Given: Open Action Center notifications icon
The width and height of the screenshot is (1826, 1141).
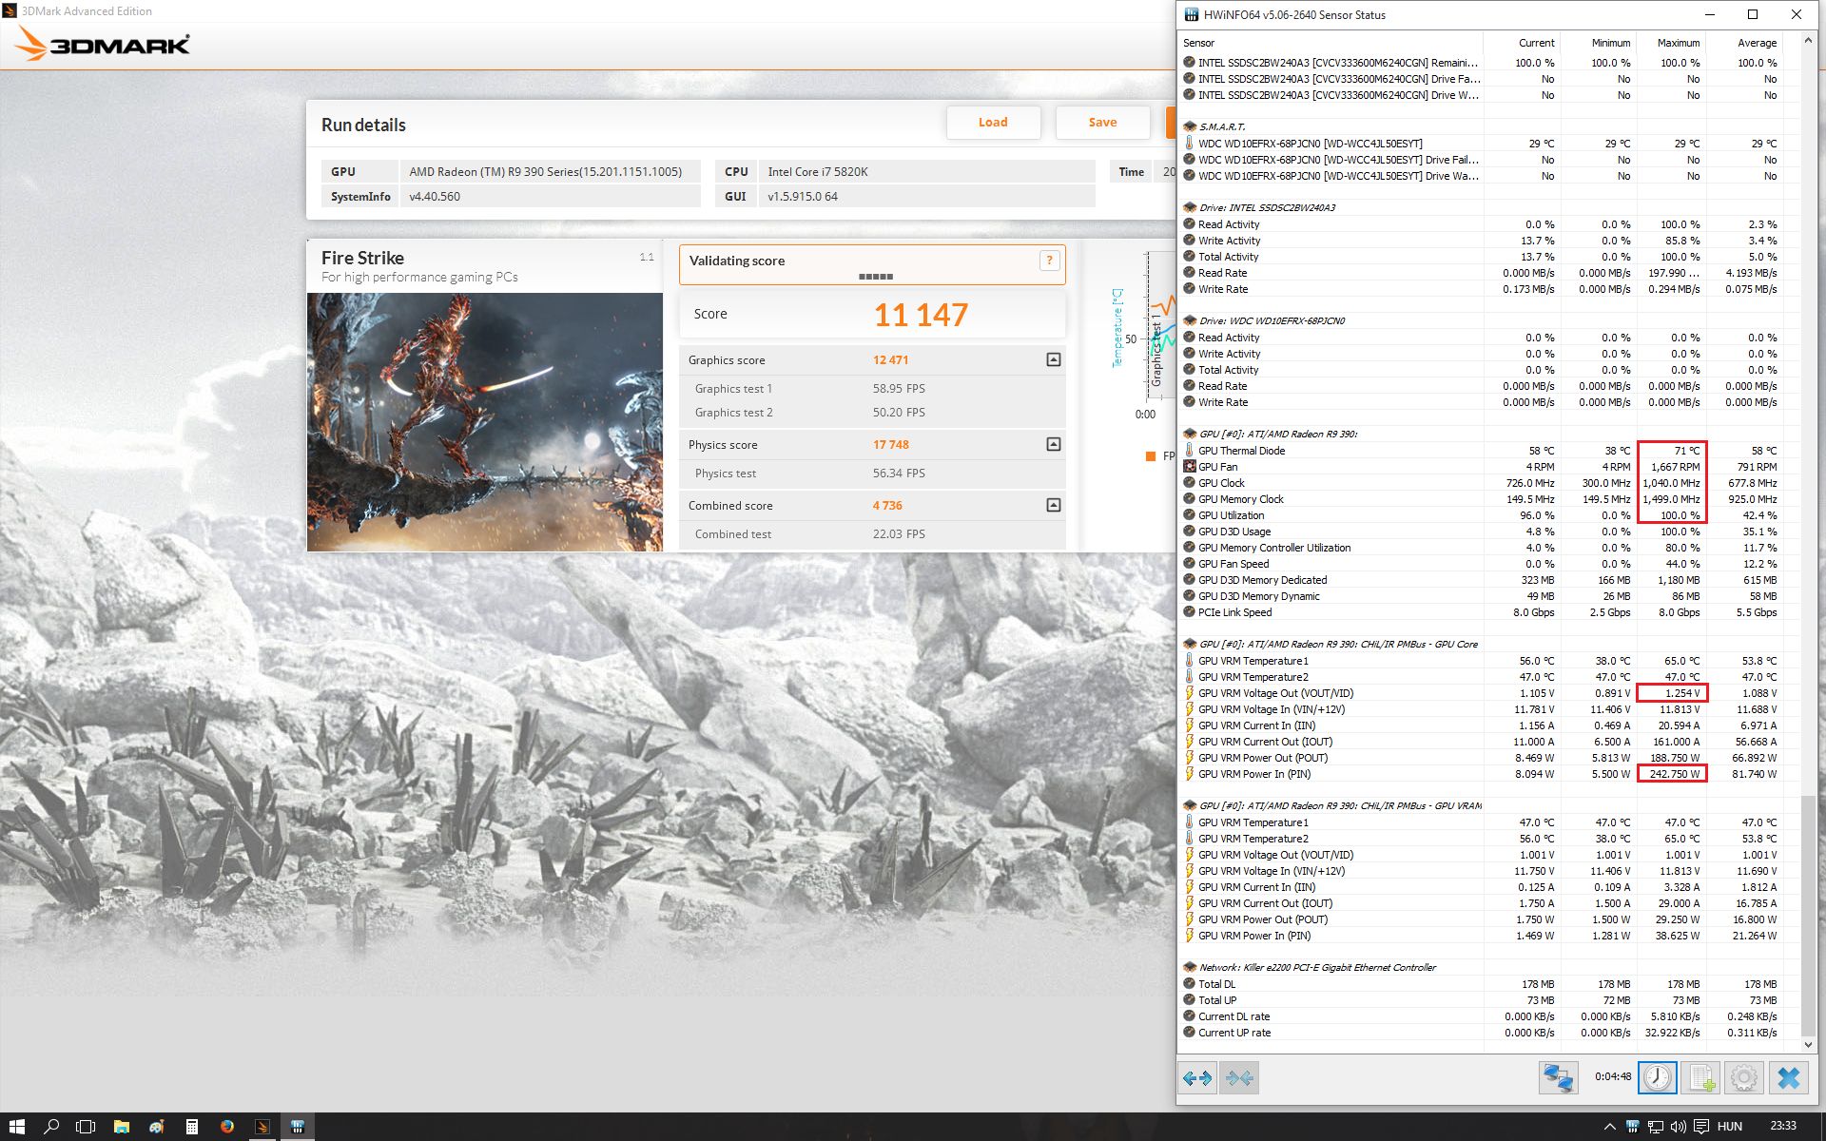Looking at the screenshot, I should pos(1701,1127).
